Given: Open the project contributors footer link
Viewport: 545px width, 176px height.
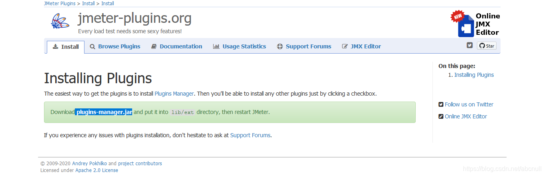Looking at the screenshot, I should [x=140, y=164].
